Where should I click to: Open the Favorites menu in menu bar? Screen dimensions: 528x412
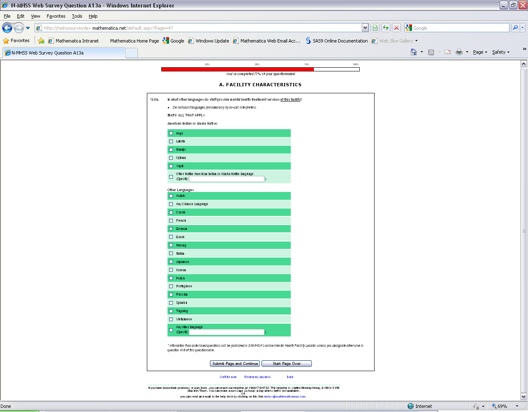point(56,16)
